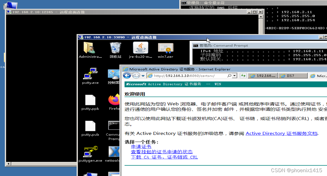327x176 pixels.
Task: Select the putty.ppk file icon
Action: [x=90, y=102]
